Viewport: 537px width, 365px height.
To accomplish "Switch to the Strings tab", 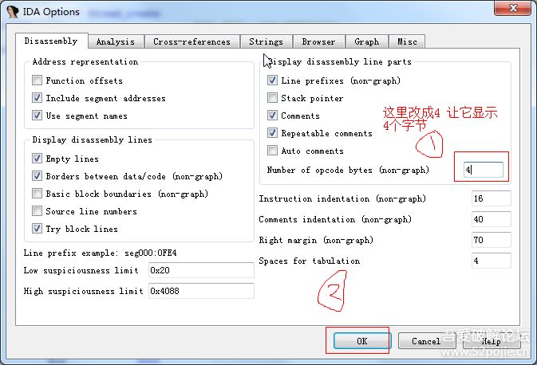I will point(266,41).
